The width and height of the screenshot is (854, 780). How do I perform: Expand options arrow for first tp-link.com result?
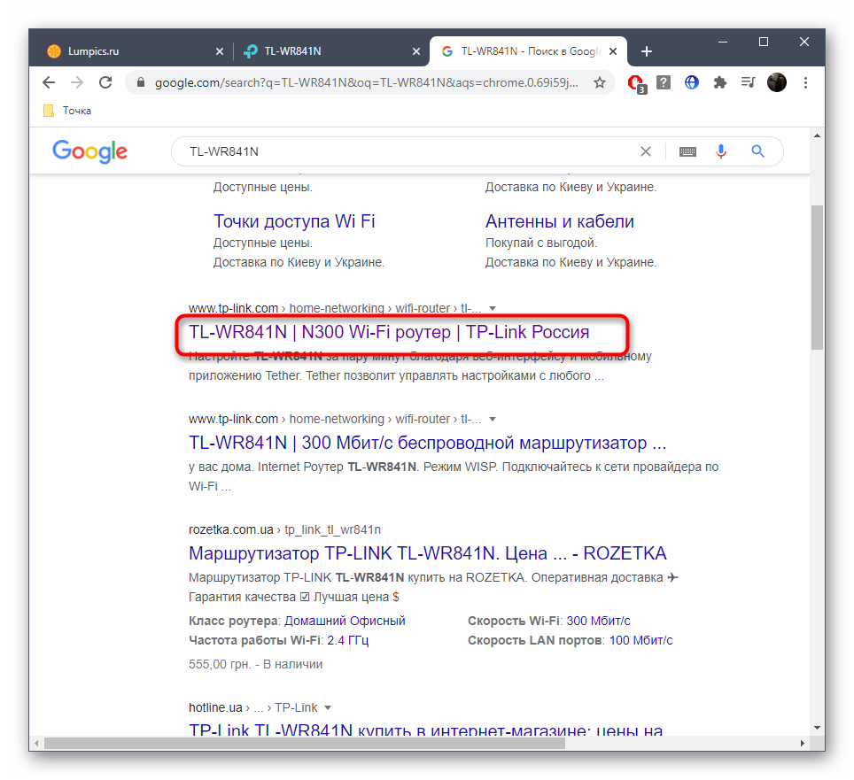coord(493,309)
